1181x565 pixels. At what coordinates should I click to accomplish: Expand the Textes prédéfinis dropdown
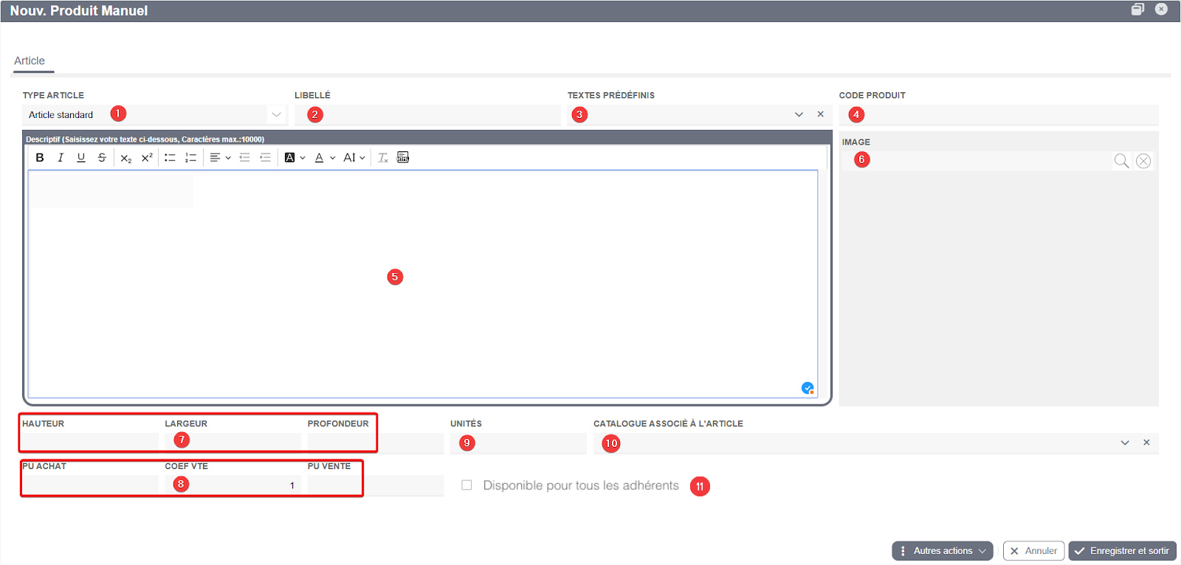point(799,114)
